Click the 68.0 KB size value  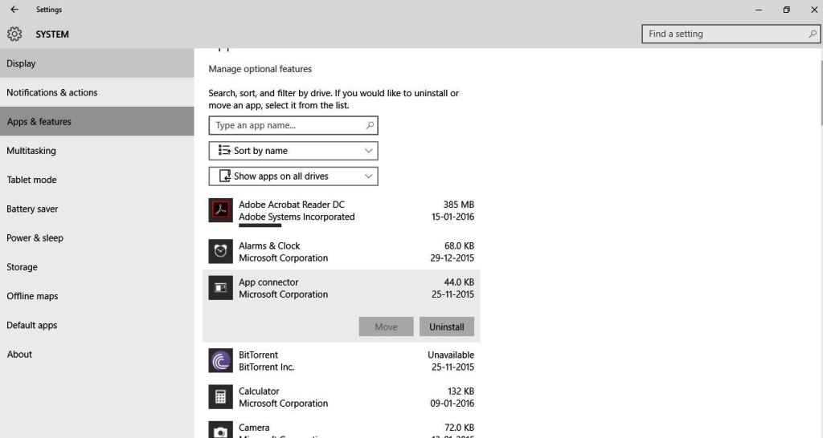[x=459, y=245]
